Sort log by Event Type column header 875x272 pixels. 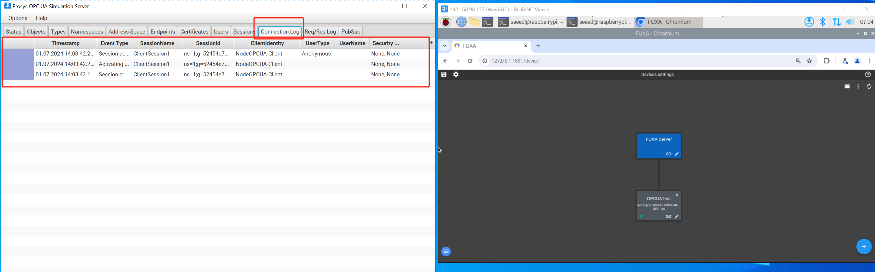click(114, 43)
